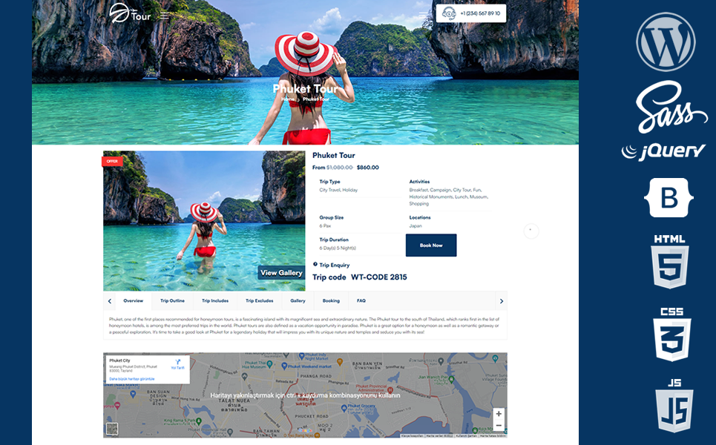Zoom in on the map
The height and width of the screenshot is (445, 716).
pyautogui.click(x=499, y=414)
